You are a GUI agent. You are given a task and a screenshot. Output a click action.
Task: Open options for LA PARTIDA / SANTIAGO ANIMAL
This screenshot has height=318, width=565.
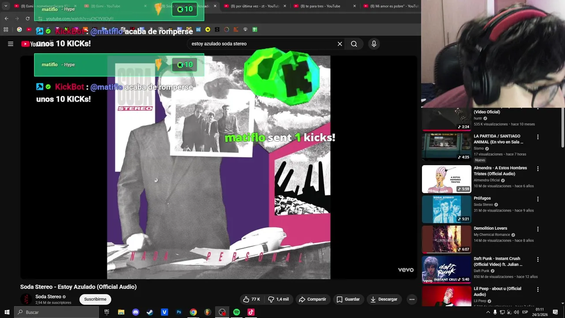(538, 137)
